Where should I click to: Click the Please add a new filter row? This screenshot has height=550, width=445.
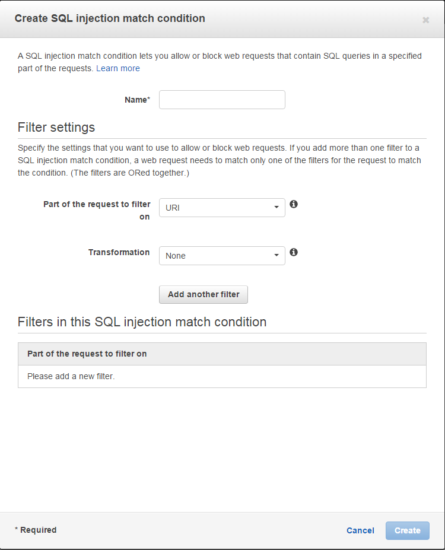tap(222, 376)
